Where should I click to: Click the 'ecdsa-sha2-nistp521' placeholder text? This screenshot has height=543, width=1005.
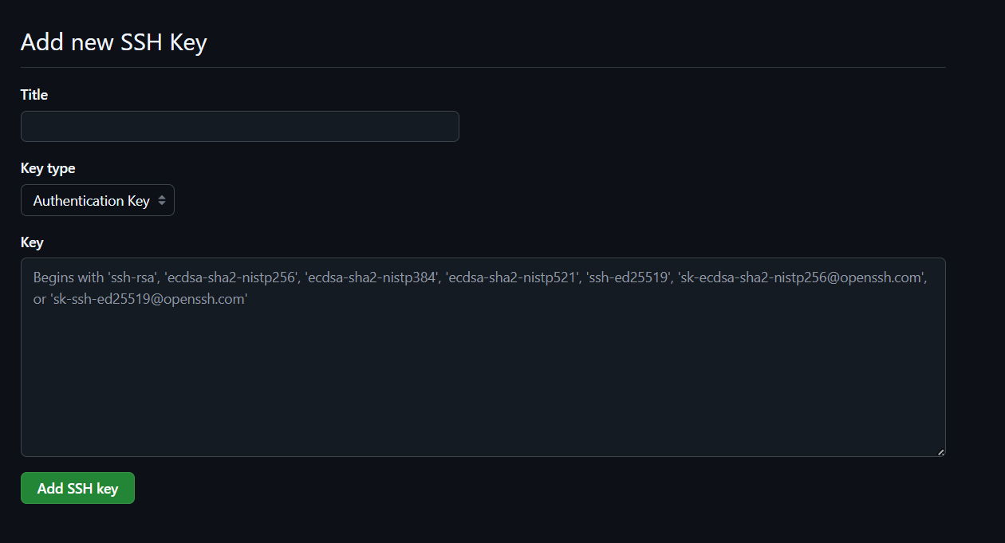click(x=510, y=277)
